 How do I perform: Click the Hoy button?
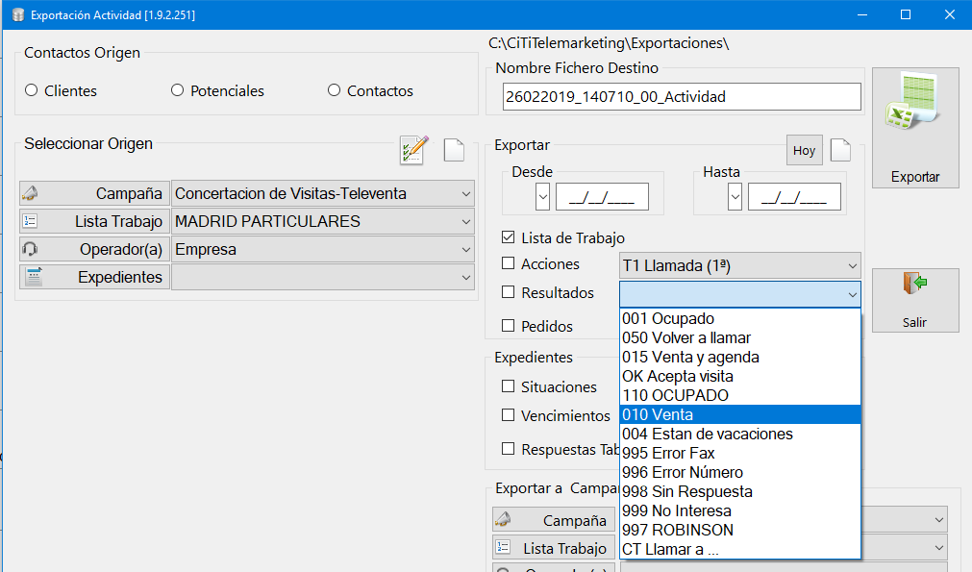point(804,150)
